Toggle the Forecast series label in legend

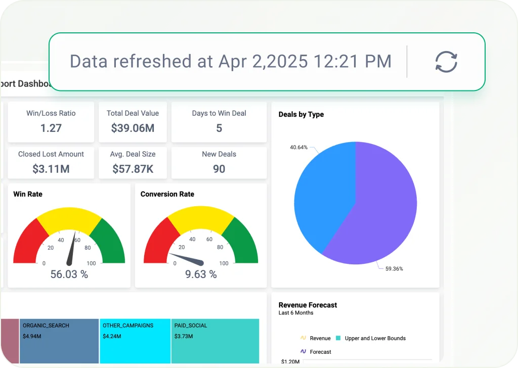[320, 352]
